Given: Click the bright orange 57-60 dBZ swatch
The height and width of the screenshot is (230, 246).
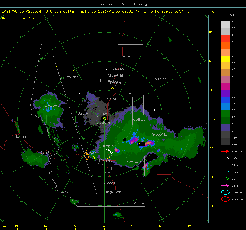Looking at the screenshot, I should click(225, 45).
